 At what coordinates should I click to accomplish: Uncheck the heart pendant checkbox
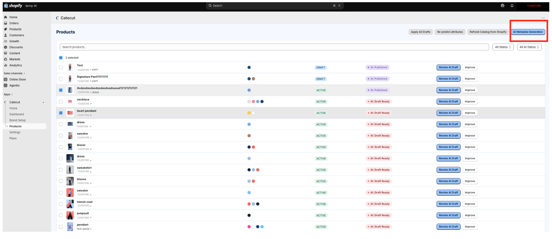tap(61, 113)
